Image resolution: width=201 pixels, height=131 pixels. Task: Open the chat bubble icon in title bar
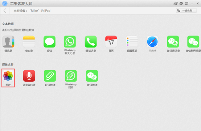(181, 4)
